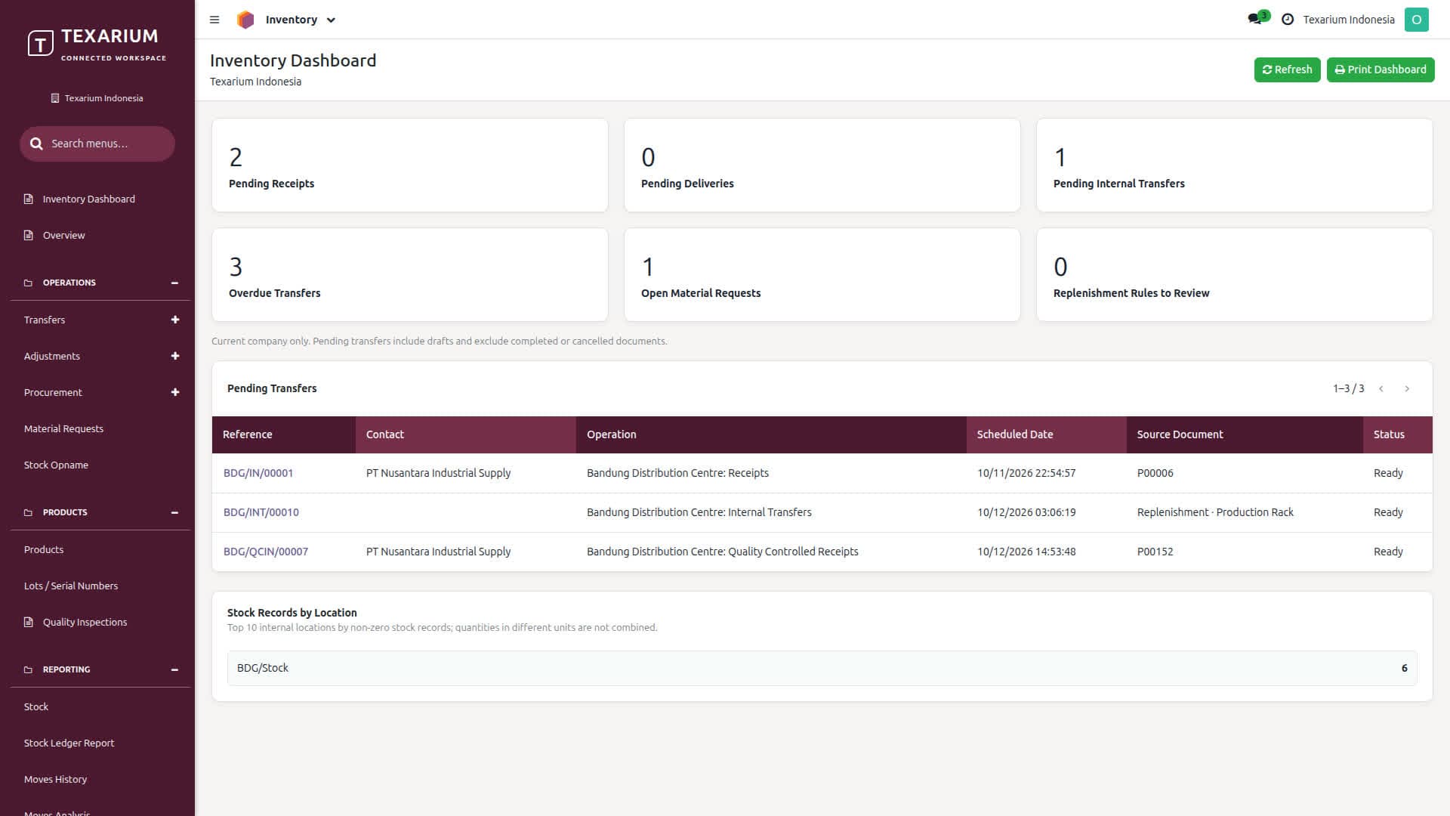Open Overview menu item
Viewport: 1450px width, 816px height.
pyautogui.click(x=63, y=235)
